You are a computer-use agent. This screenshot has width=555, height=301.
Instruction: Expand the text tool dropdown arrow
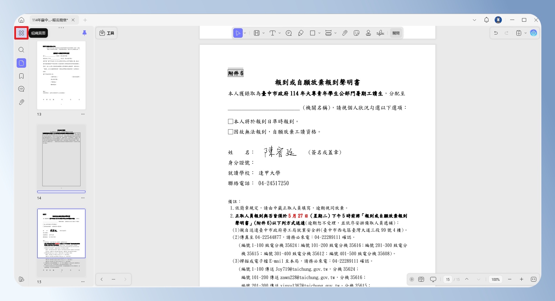click(x=280, y=33)
